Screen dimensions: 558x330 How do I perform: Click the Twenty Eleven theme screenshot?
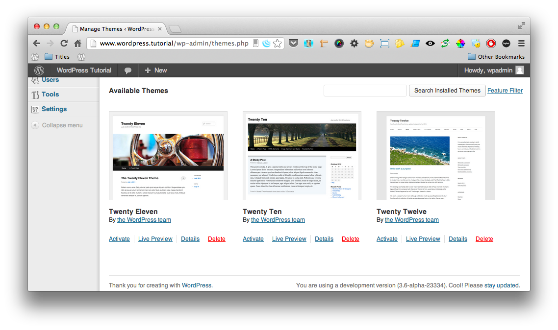(x=168, y=156)
